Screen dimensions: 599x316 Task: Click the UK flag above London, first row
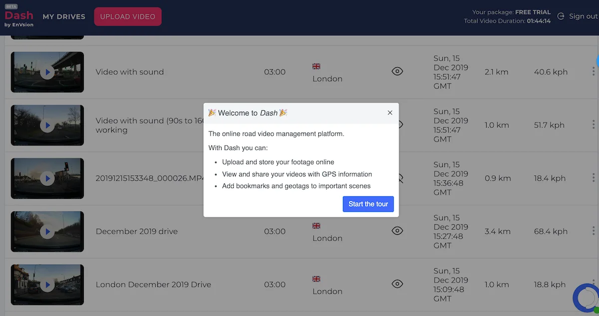click(316, 66)
